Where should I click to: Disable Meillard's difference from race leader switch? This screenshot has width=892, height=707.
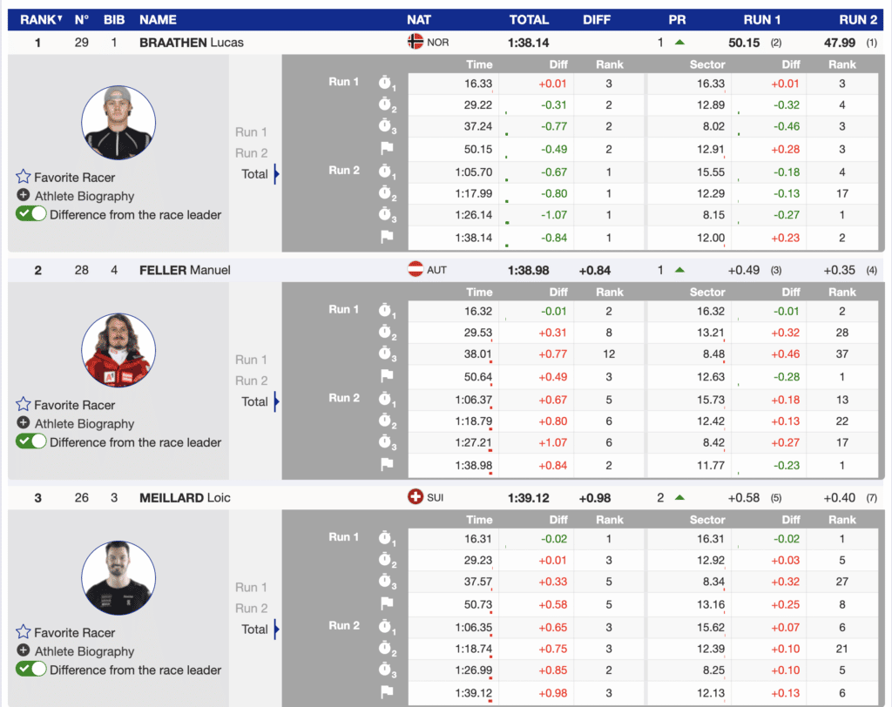click(31, 670)
